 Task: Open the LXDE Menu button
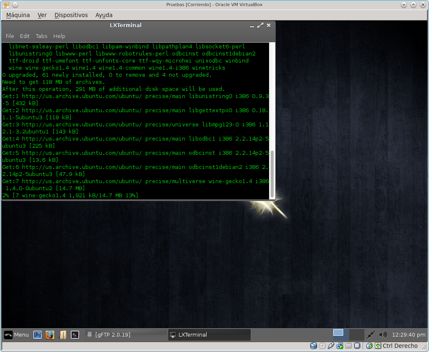click(17, 334)
